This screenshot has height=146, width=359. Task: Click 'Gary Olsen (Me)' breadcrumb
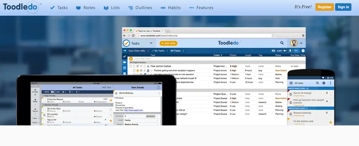point(137,51)
